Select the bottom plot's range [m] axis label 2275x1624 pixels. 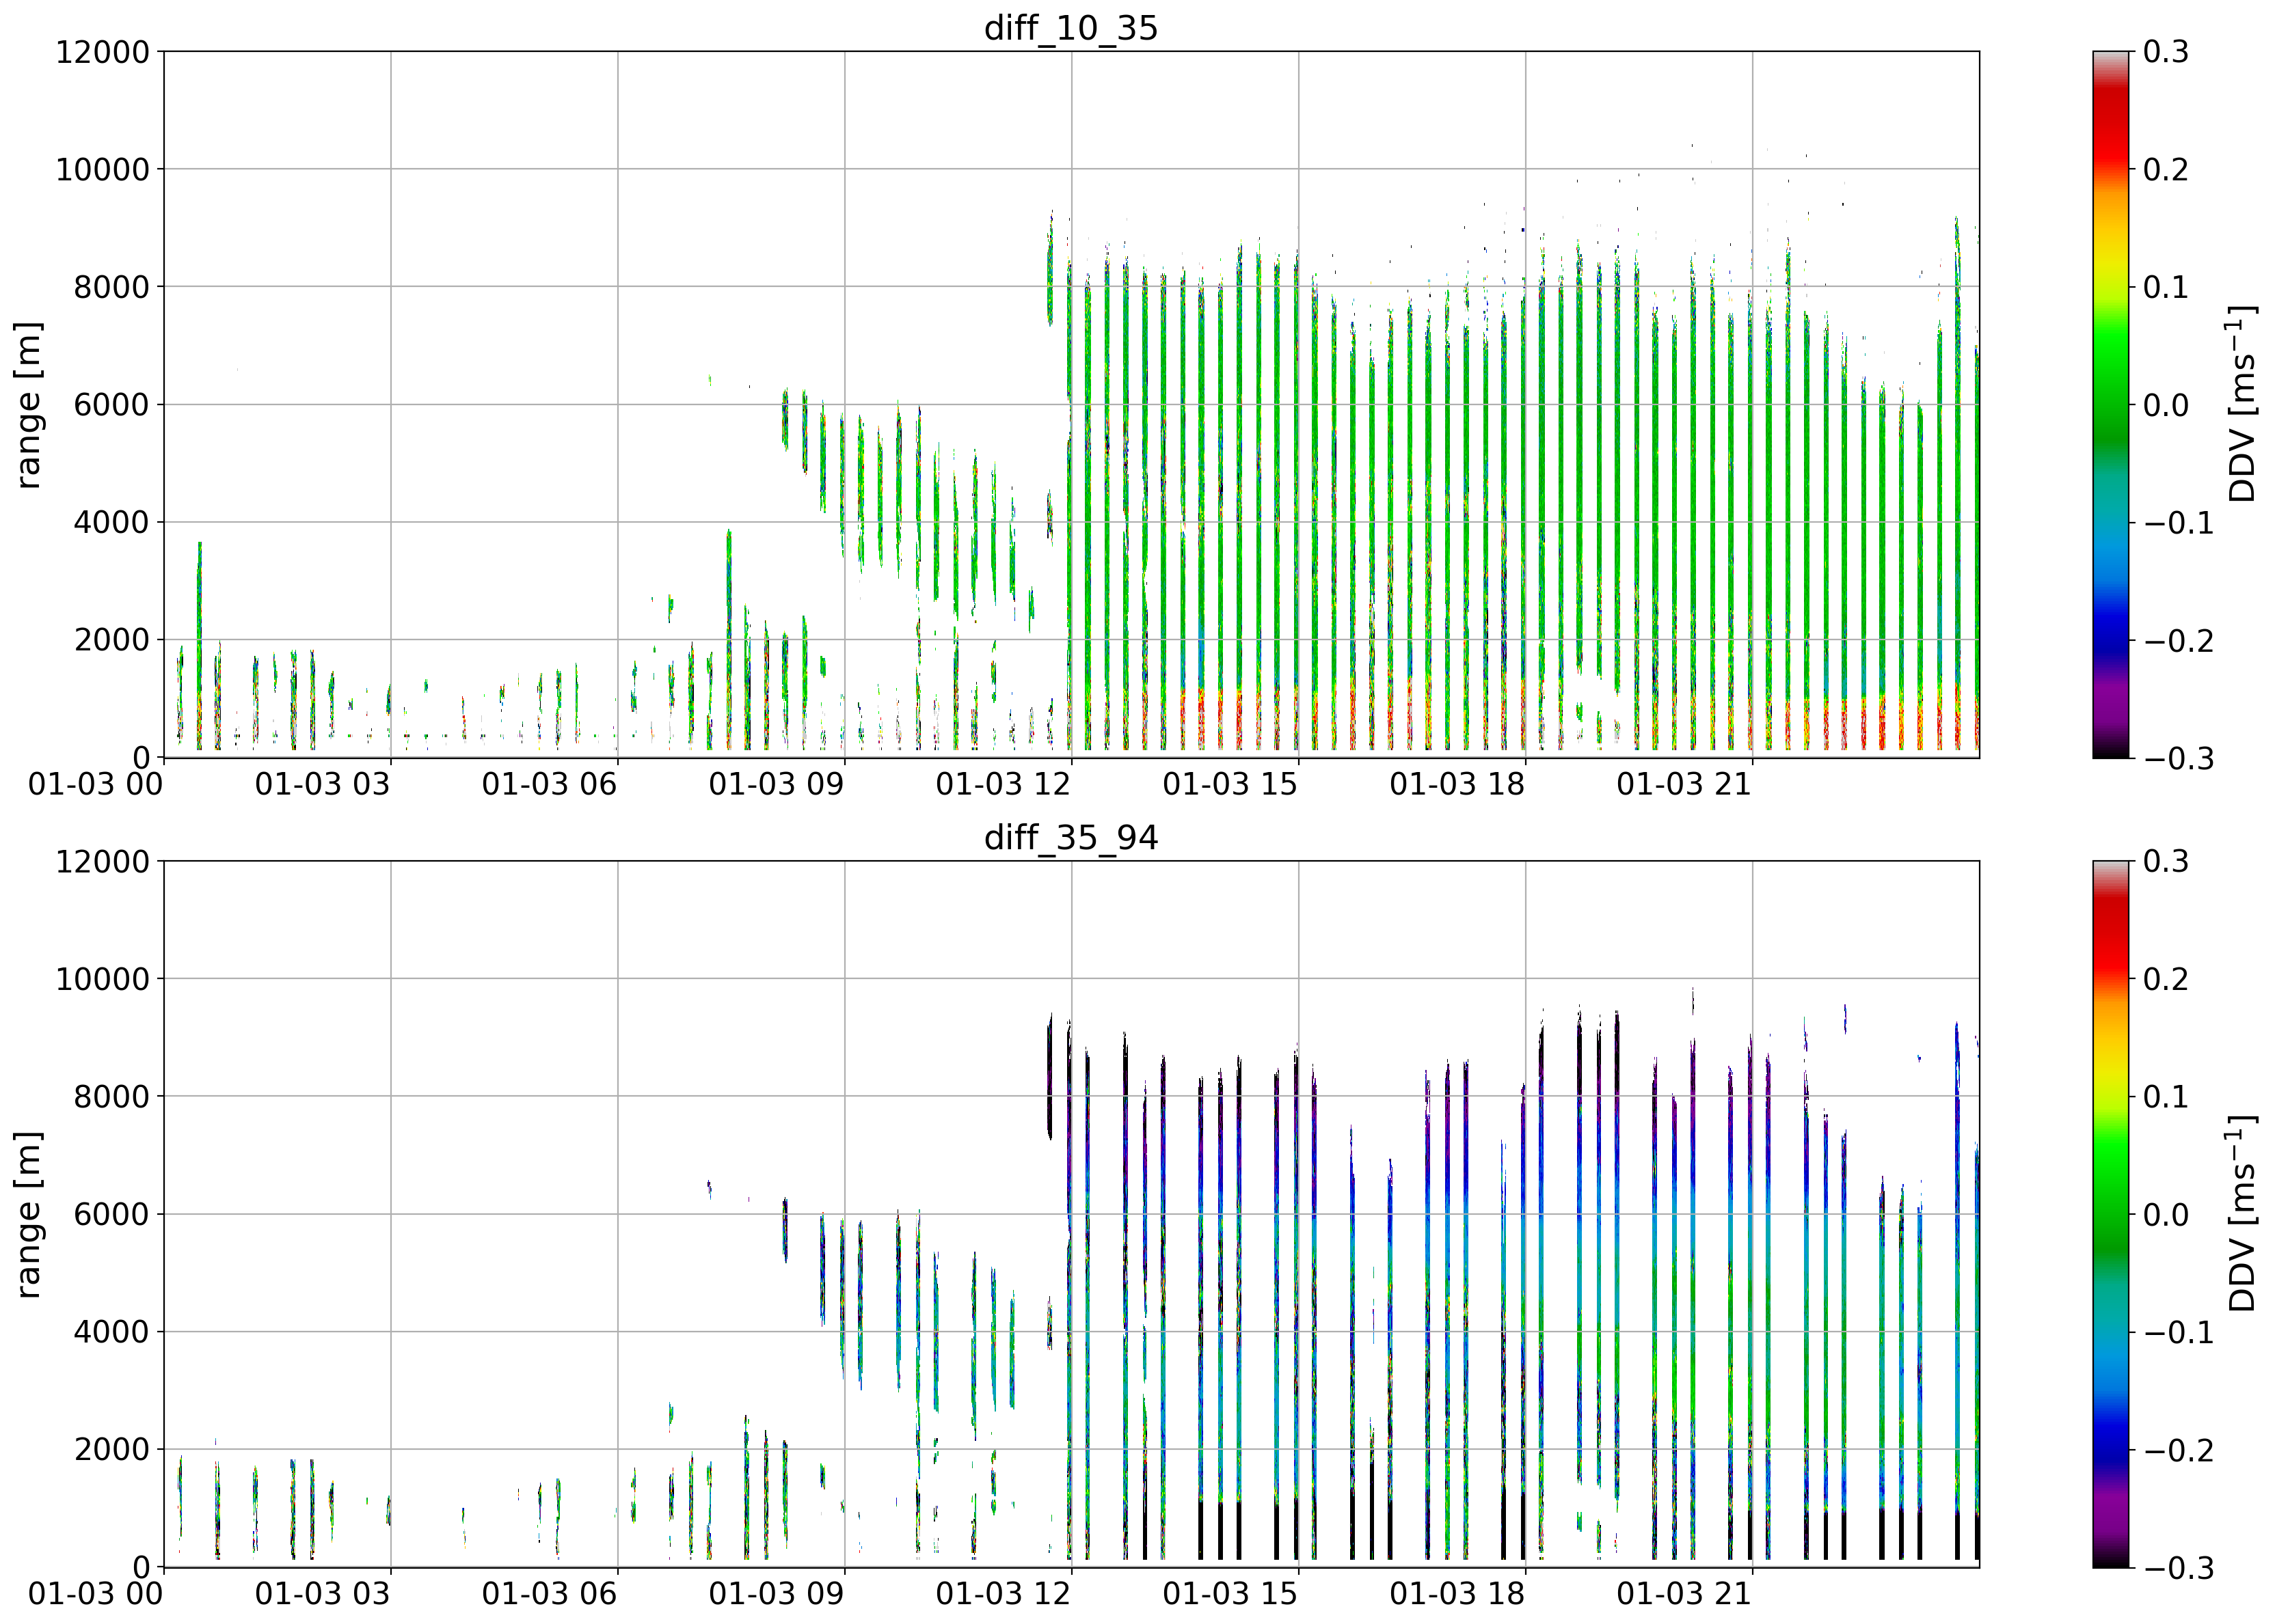pyautogui.click(x=29, y=1215)
